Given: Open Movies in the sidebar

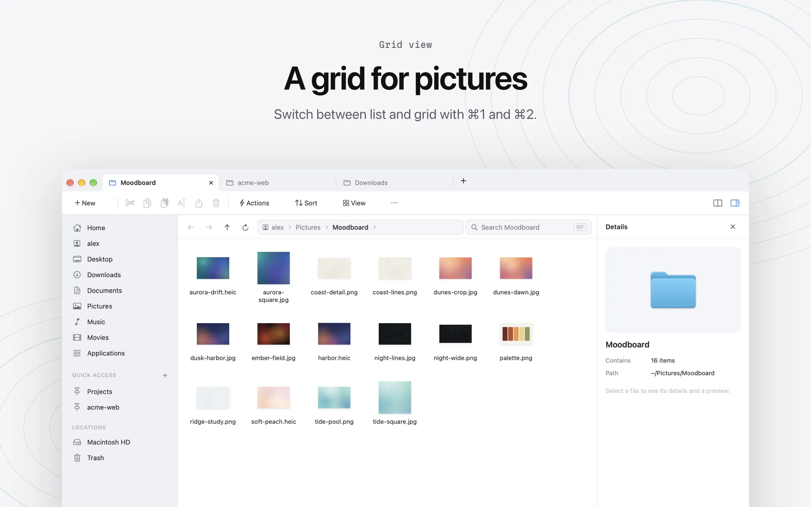Looking at the screenshot, I should pos(120,338).
